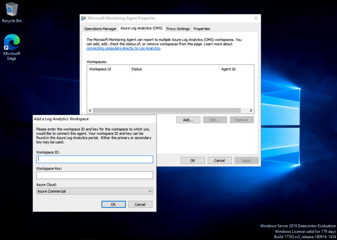Expand the Azure Cloud dropdown
This screenshot has width=337, height=240.
(95, 191)
